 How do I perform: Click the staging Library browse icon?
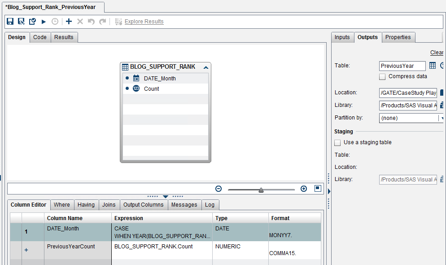tap(442, 179)
